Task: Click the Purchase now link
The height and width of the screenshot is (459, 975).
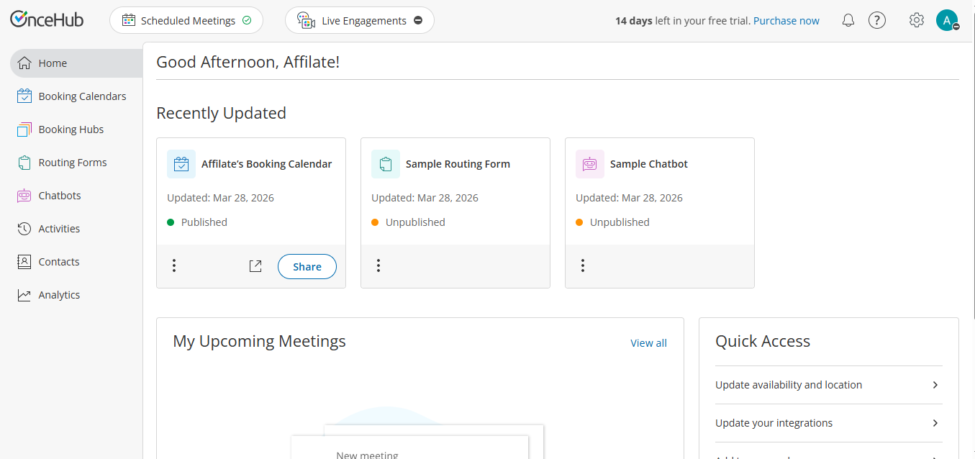Action: tap(786, 21)
